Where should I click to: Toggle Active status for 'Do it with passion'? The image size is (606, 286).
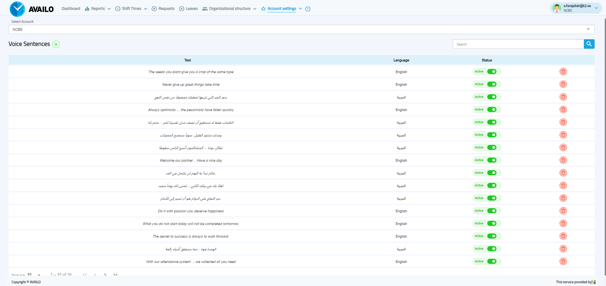[492, 211]
